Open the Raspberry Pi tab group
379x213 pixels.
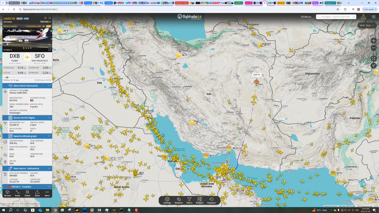331,3
